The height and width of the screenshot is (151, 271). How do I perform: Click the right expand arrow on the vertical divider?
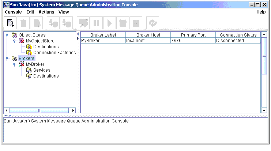[x=78, y=38]
